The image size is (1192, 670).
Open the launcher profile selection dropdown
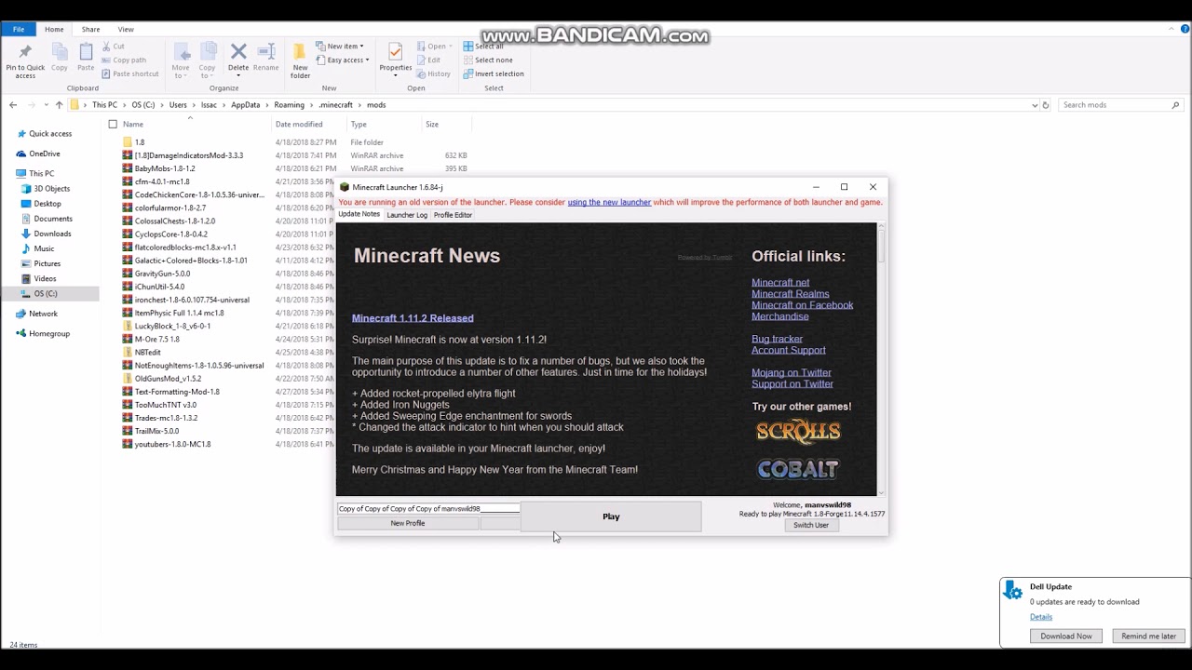(428, 509)
